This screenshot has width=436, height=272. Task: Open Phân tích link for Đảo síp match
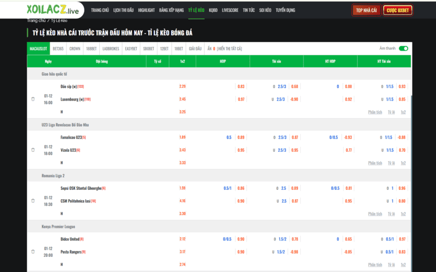pyautogui.click(x=375, y=112)
